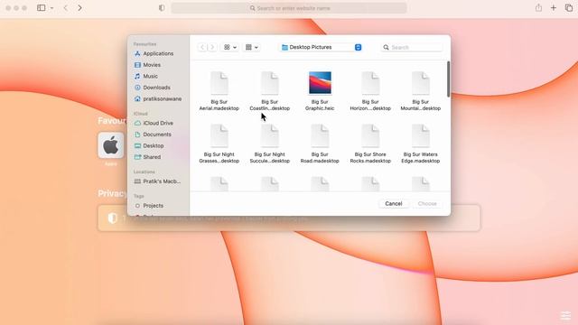Click the Safari Share button

point(538,8)
